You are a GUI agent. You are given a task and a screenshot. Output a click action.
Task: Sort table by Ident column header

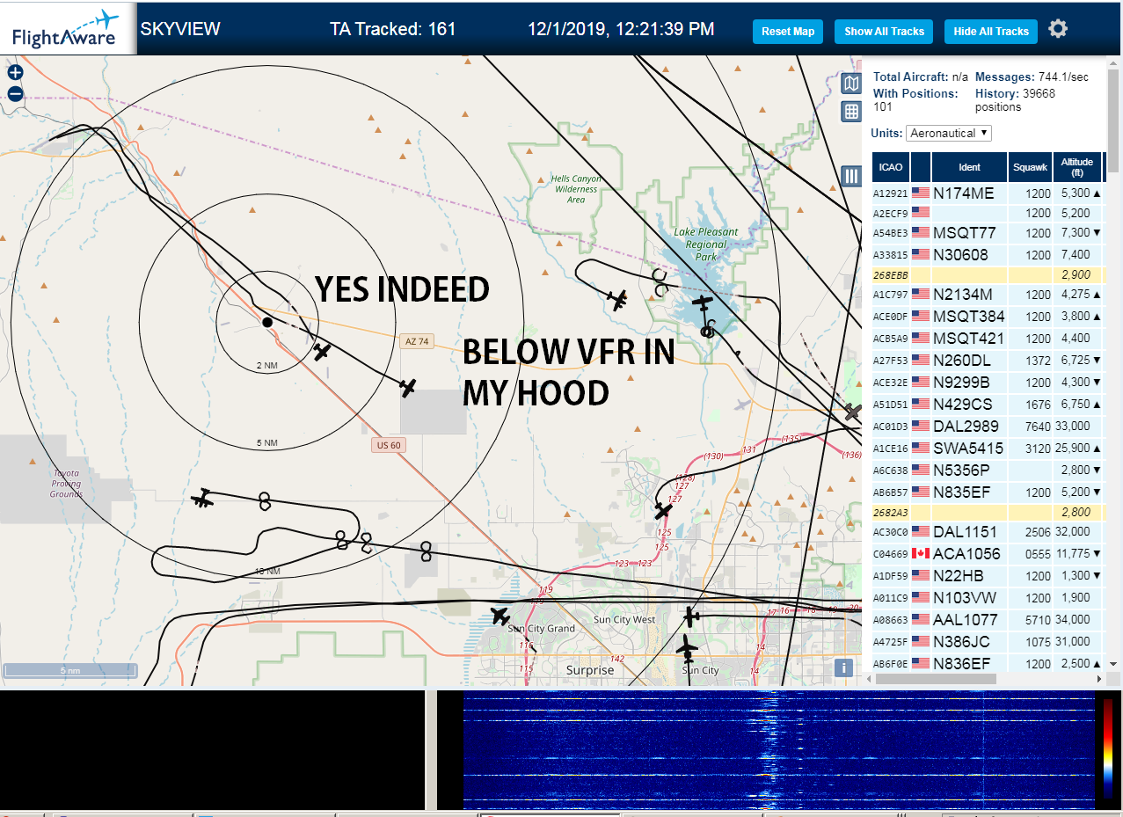[969, 167]
